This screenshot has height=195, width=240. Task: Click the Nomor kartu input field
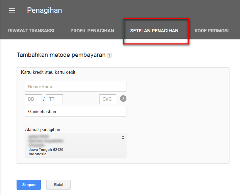coord(76,87)
